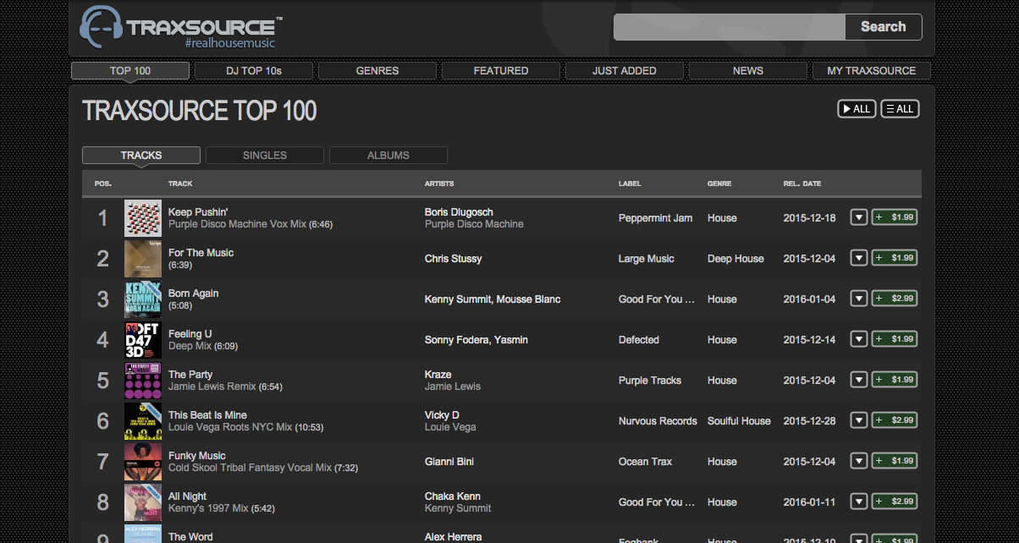Open the dropdown arrow for This Beat Is Mine
The image size is (1019, 543).
tap(859, 420)
